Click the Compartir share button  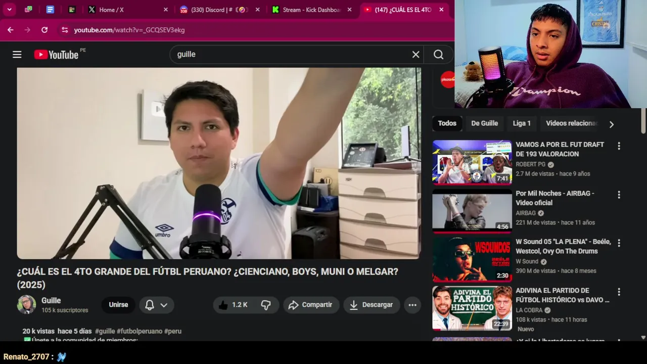pyautogui.click(x=310, y=305)
